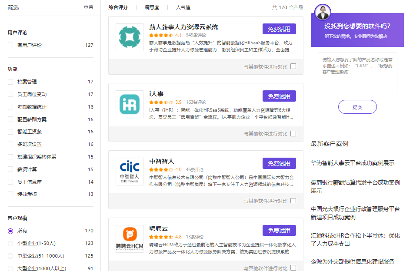The height and width of the screenshot is (271, 413).
Task: Click the 聘聘云 HCM orange logo
Action: click(x=129, y=238)
